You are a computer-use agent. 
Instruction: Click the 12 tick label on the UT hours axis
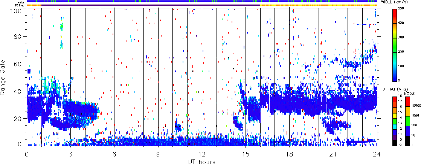202,154
